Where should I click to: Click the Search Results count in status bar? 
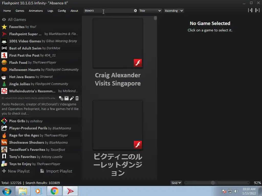click(43, 183)
